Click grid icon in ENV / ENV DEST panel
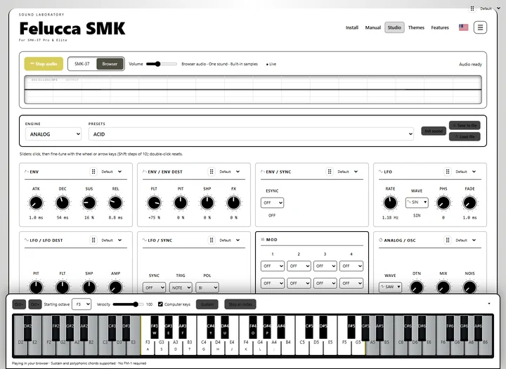Viewport: 506px width, 369px height. 212,171
